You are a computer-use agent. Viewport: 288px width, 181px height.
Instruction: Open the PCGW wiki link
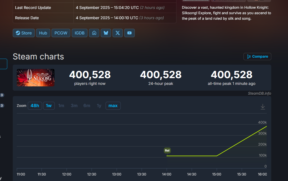tap(61, 33)
